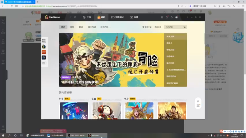Open the 先锋测试 pioneer test tab

point(117,17)
